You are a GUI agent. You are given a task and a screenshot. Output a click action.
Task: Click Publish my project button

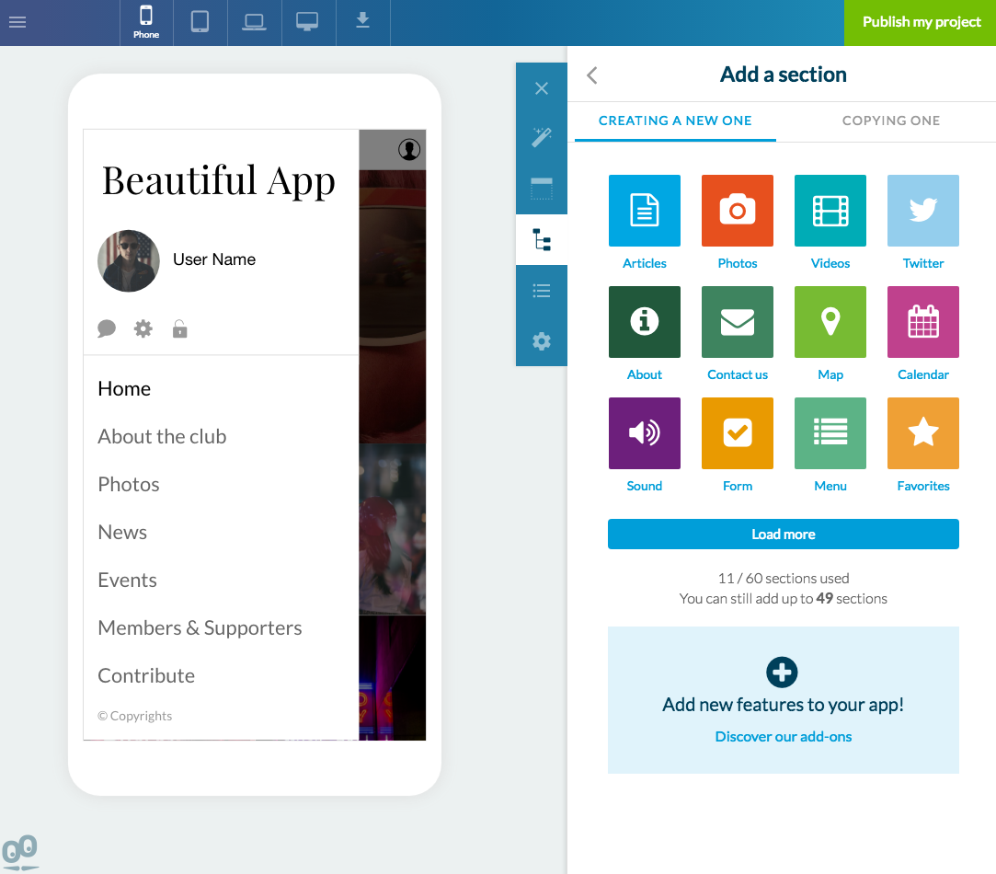coord(921,22)
